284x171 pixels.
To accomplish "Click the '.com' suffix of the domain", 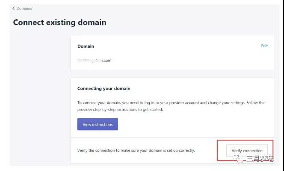I will tap(107, 60).
